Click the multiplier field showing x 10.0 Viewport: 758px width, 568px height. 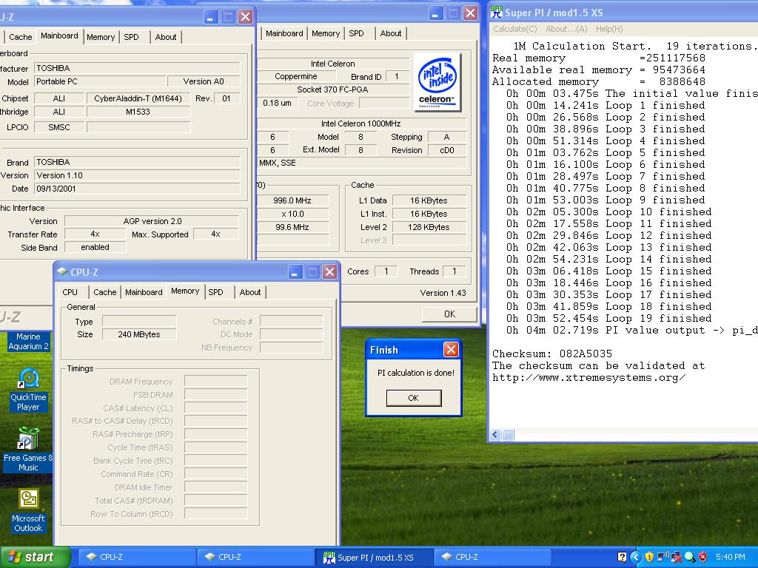point(292,214)
